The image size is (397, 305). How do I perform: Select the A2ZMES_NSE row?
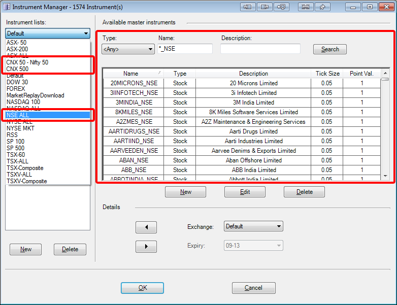242,121
